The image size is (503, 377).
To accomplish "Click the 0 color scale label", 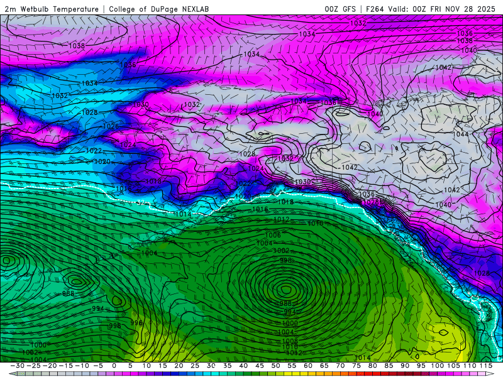I will coord(114,366).
